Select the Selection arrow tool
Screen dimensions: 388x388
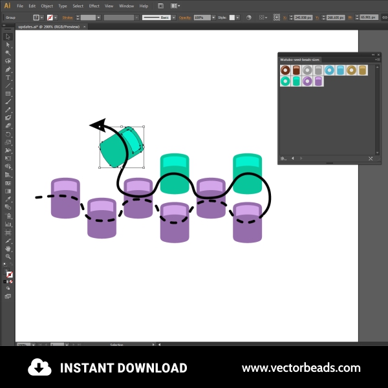coord(8,37)
